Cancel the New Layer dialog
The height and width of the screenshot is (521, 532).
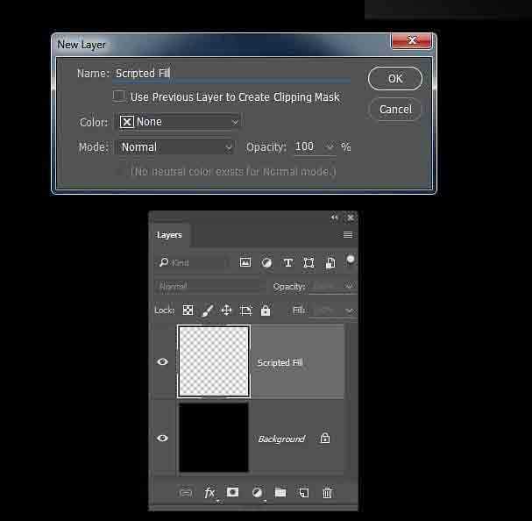pos(395,110)
